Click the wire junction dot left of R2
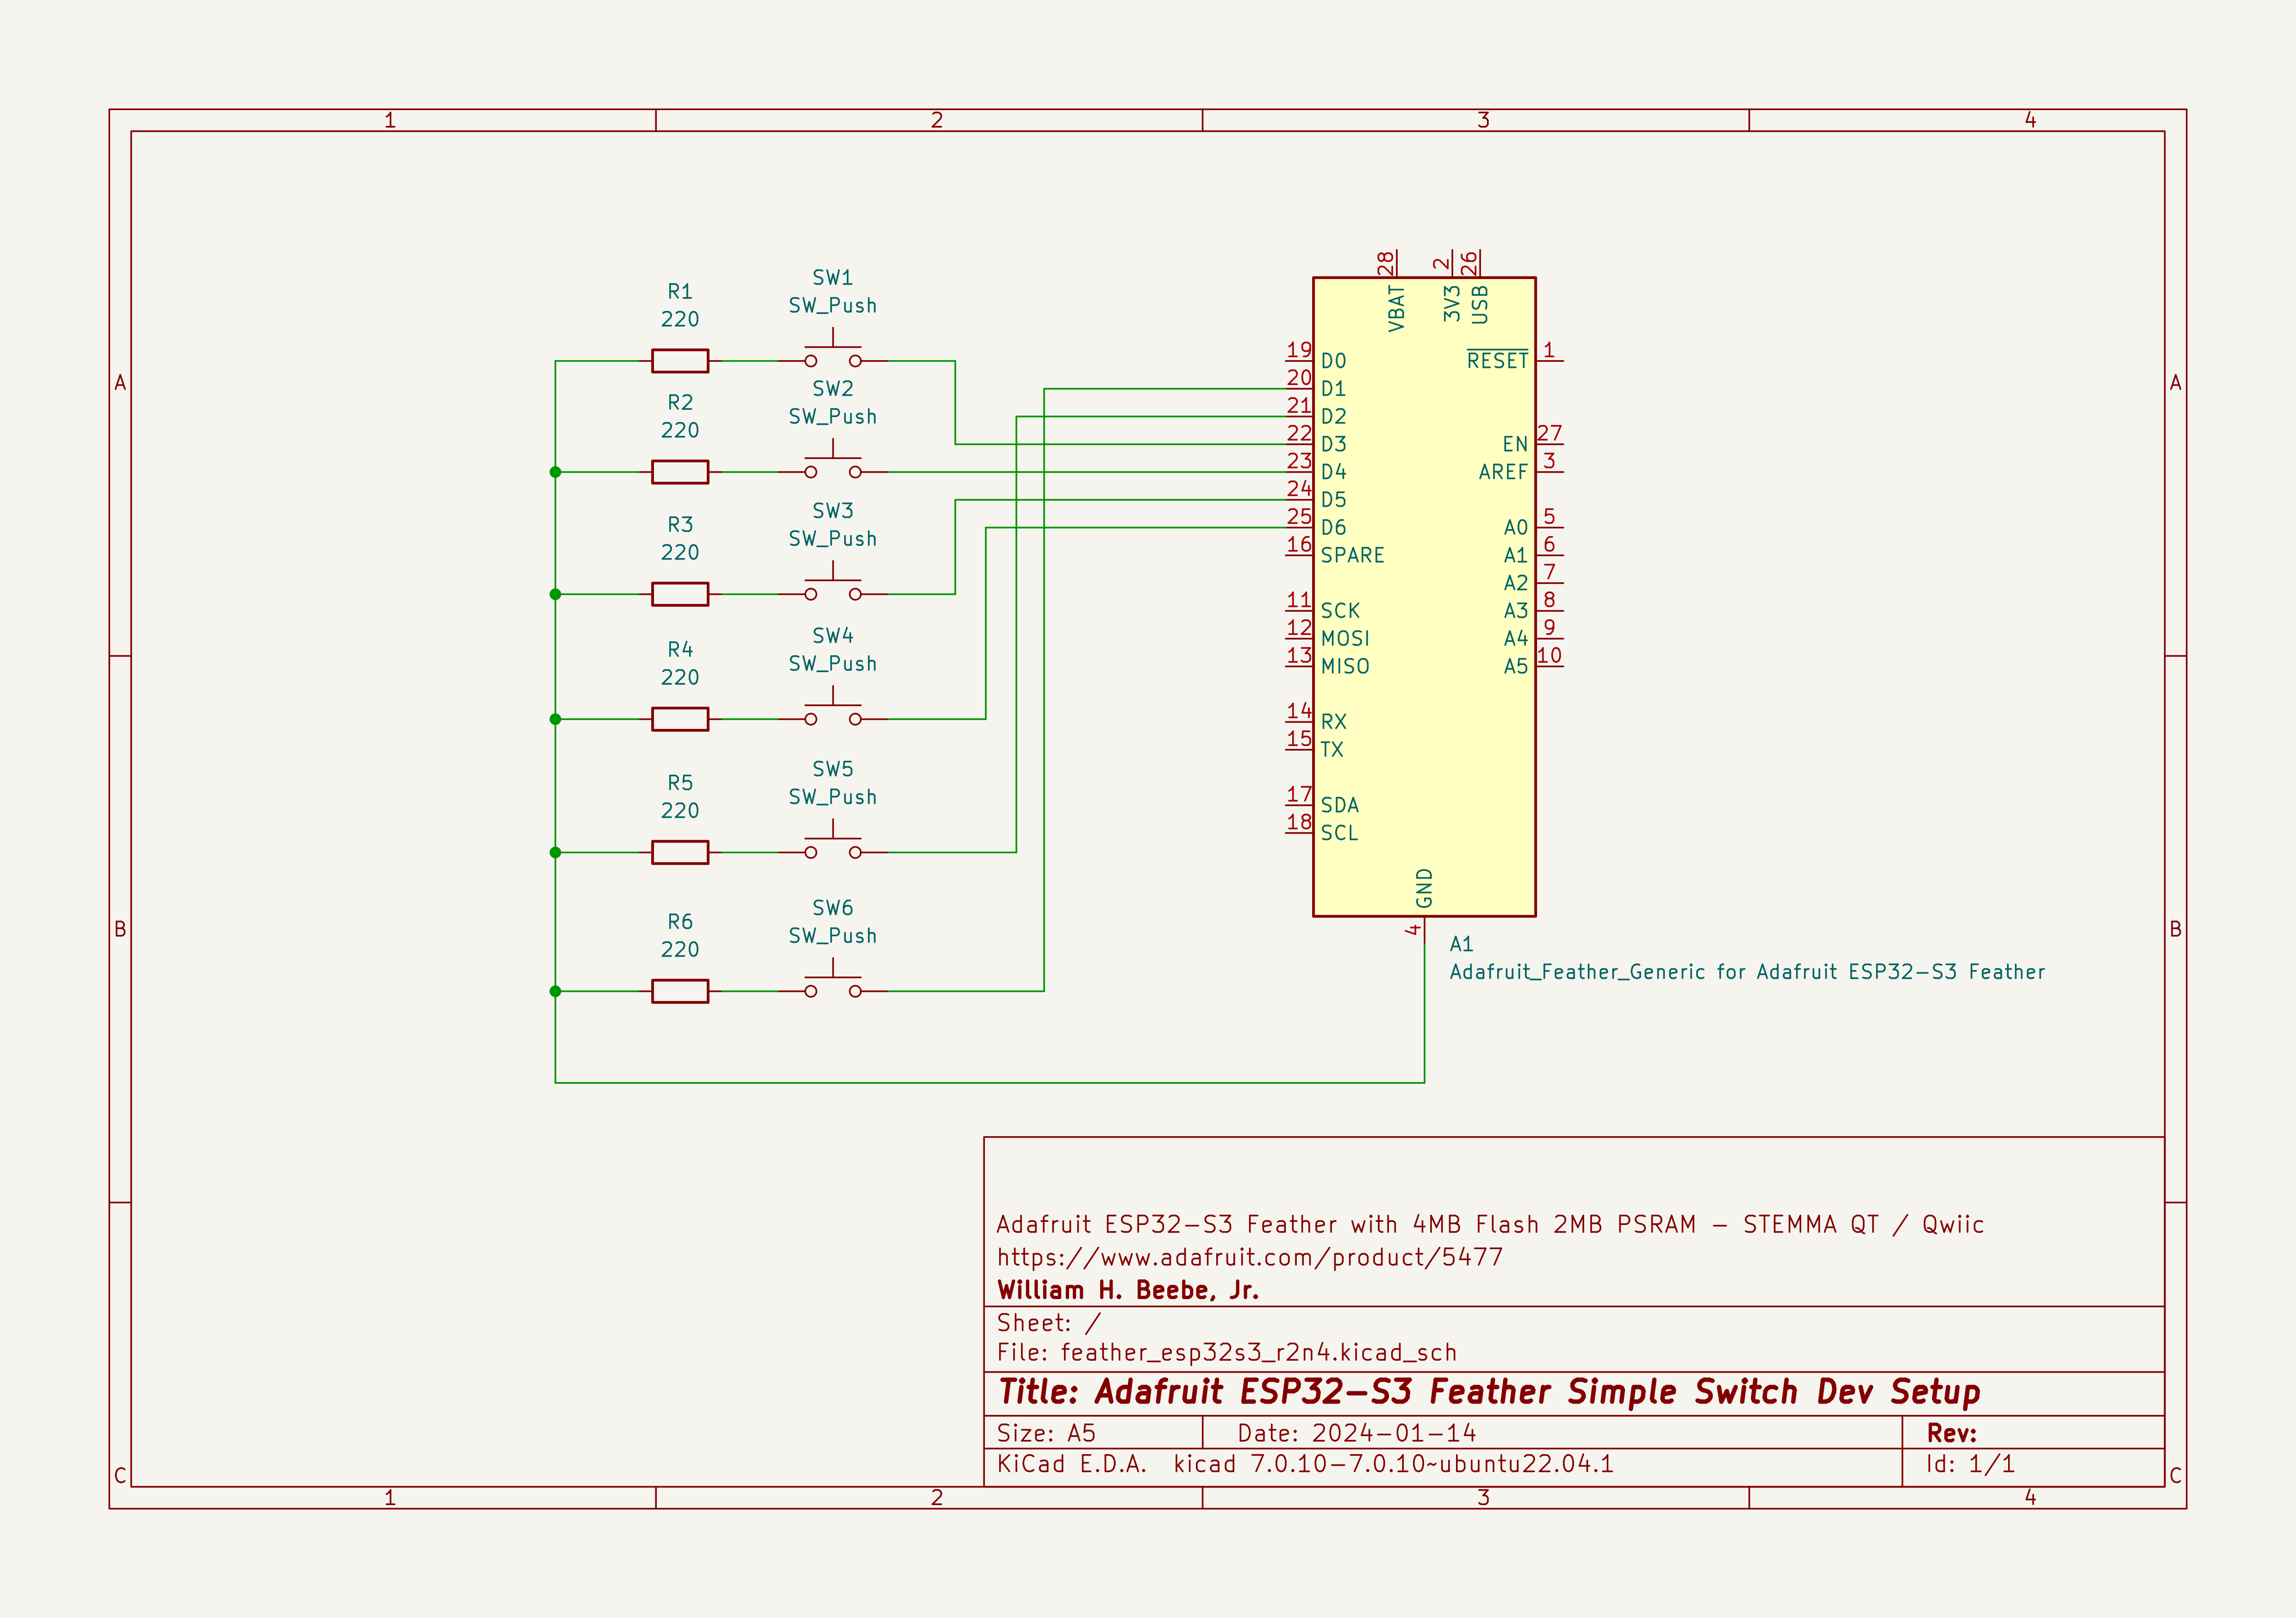This screenshot has width=2296, height=1618. [555, 472]
